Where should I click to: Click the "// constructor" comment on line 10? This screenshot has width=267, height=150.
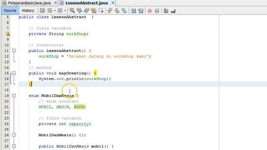tap(46, 45)
